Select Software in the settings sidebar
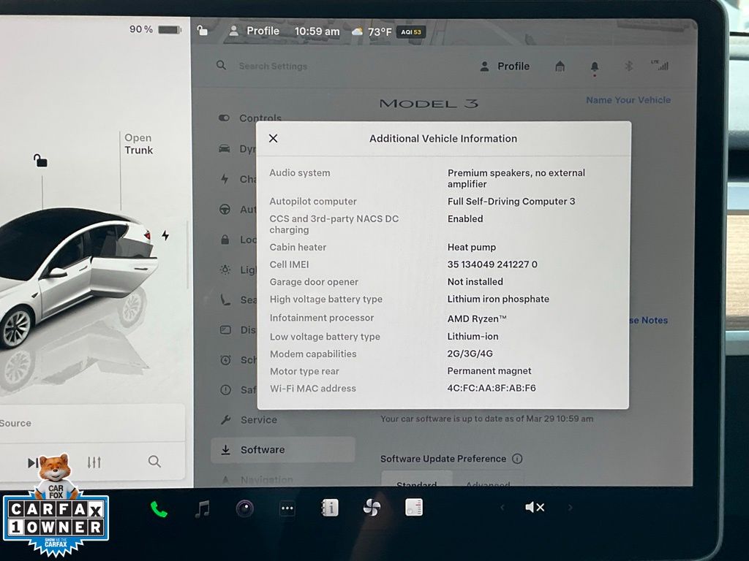Image resolution: width=749 pixels, height=561 pixels. point(262,450)
